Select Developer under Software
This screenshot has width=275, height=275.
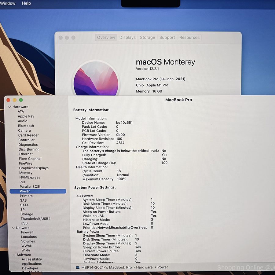30,268
